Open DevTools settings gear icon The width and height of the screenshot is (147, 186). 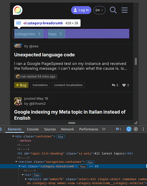[136, 129]
